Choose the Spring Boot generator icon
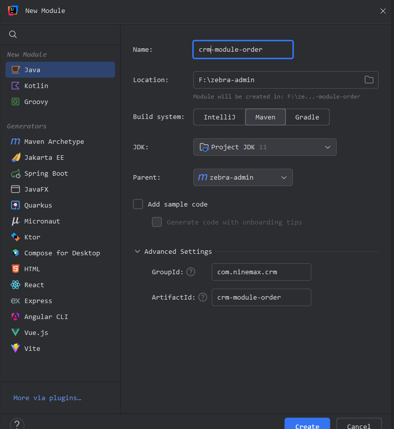Viewport: 394px width, 429px height. pyautogui.click(x=15, y=174)
